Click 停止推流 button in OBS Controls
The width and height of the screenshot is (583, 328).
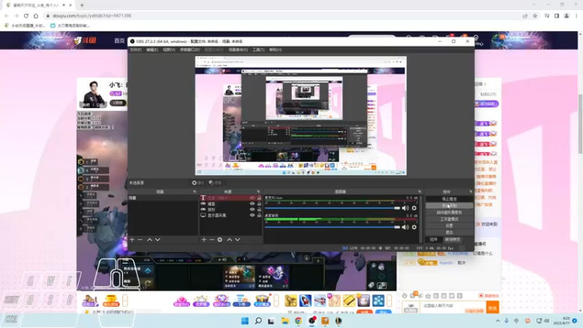449,199
